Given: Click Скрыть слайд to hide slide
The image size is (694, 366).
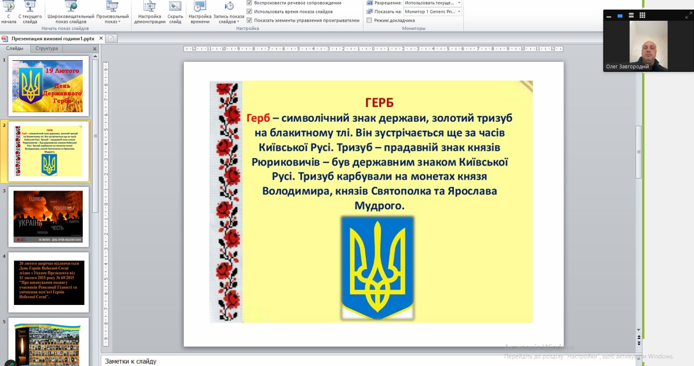Looking at the screenshot, I should [175, 13].
